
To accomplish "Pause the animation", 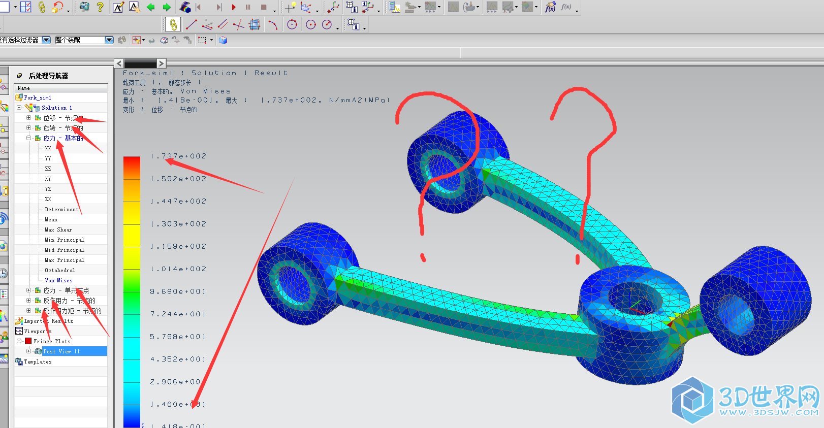I will [x=248, y=7].
